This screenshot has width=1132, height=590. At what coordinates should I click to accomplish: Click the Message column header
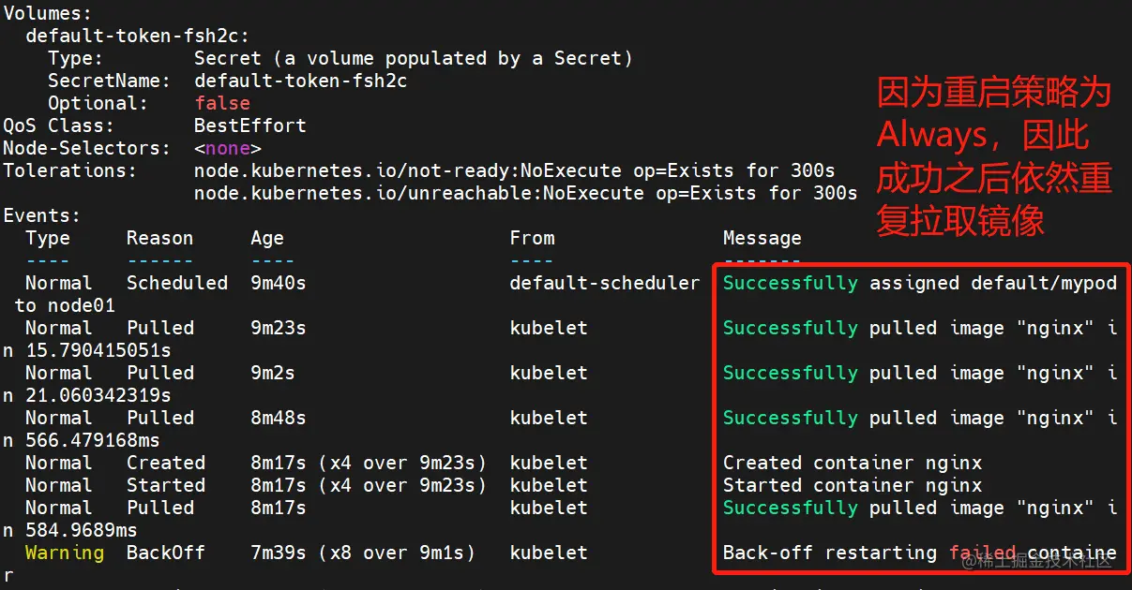tap(762, 239)
